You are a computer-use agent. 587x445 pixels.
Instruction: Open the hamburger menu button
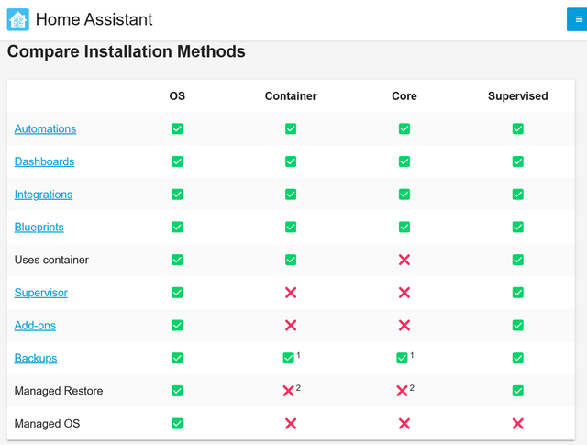point(577,19)
